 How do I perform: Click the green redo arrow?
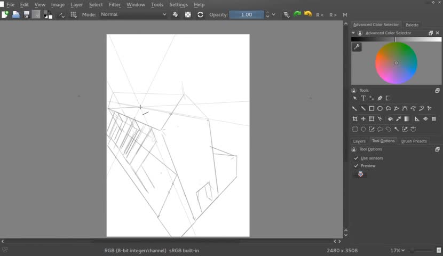tap(297, 14)
